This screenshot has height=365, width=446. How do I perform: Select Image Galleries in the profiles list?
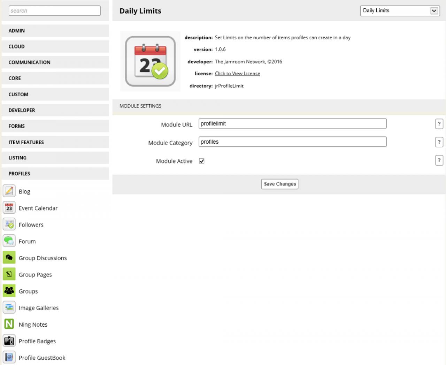pos(39,308)
